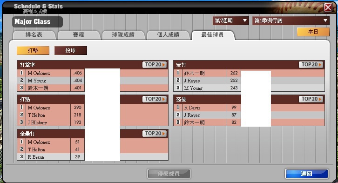
Task: Select M Ordonez in 打擊率 list
Action: [x=39, y=73]
